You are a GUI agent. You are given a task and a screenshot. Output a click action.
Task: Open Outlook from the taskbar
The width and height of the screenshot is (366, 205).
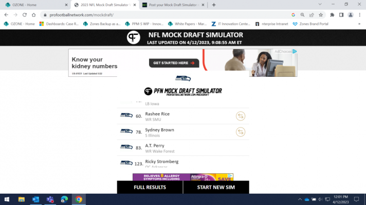coord(35,199)
